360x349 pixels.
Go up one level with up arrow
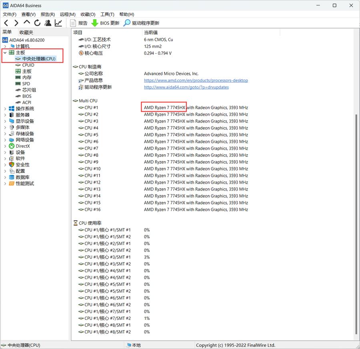point(27,23)
